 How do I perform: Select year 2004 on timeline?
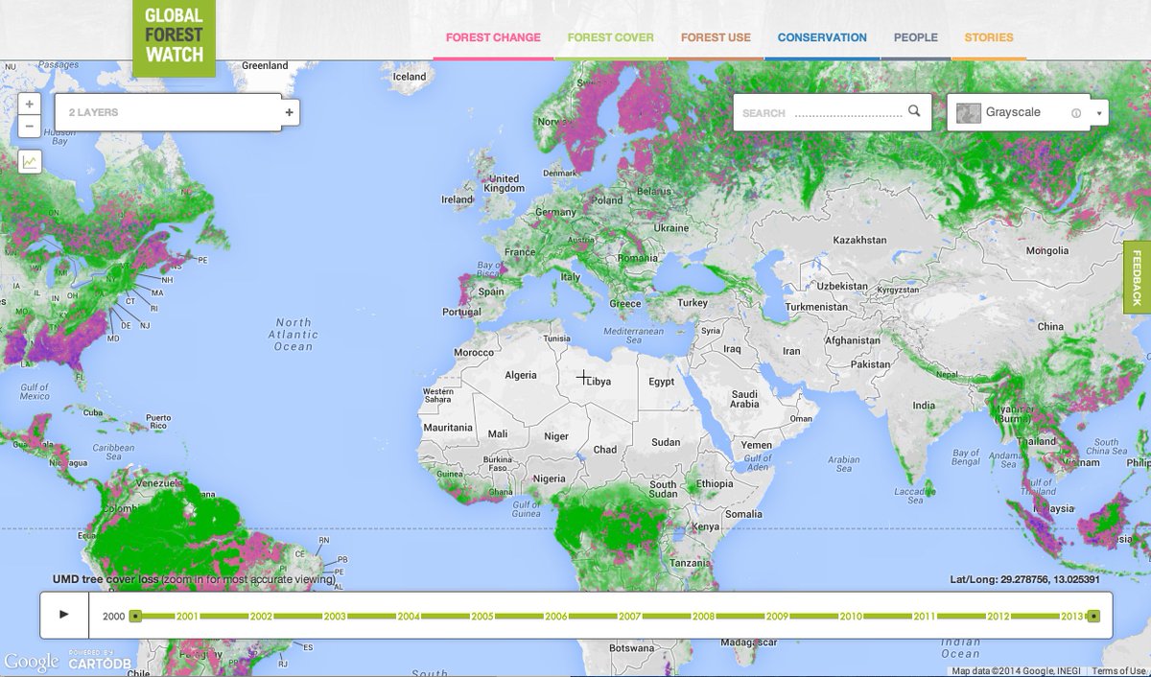click(x=409, y=616)
